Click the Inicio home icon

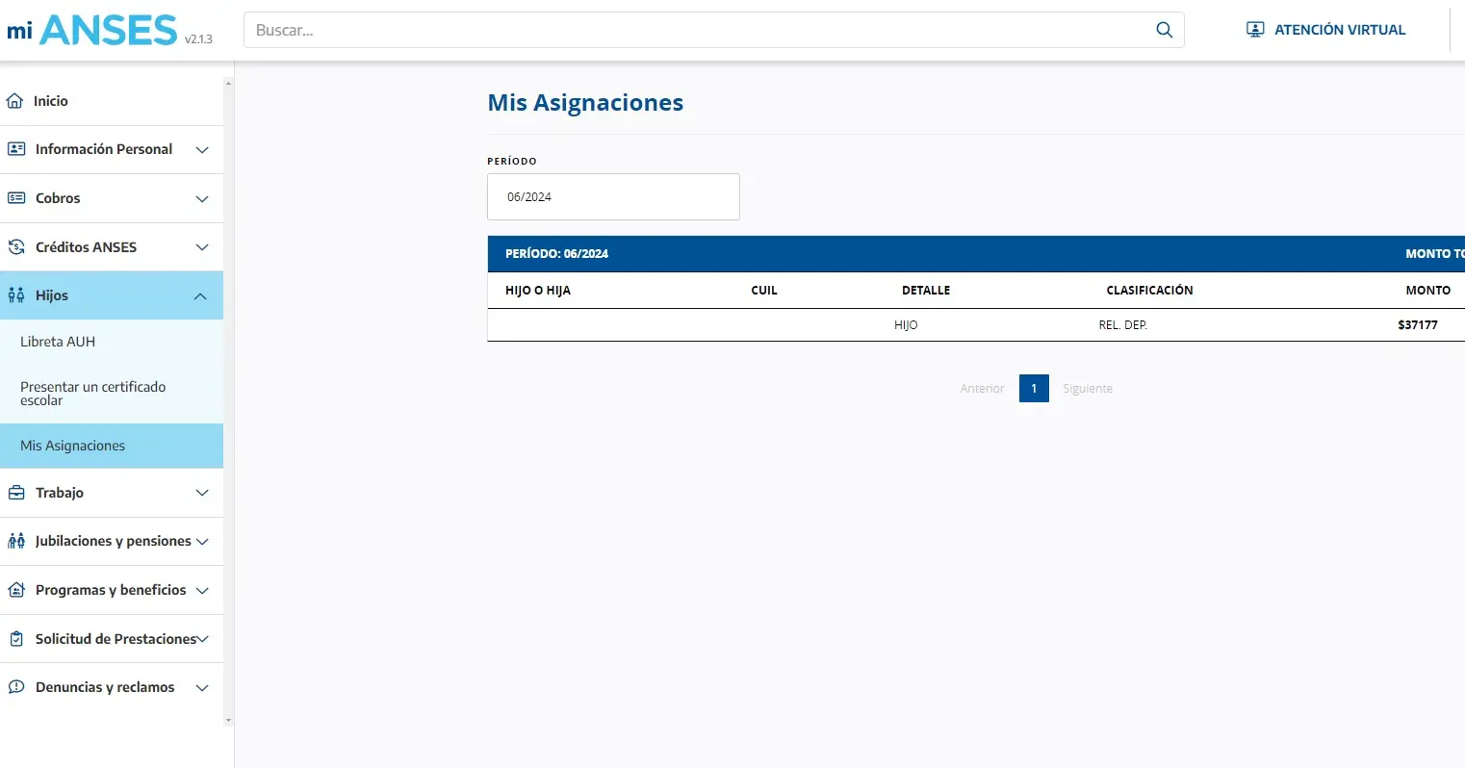pyautogui.click(x=14, y=101)
